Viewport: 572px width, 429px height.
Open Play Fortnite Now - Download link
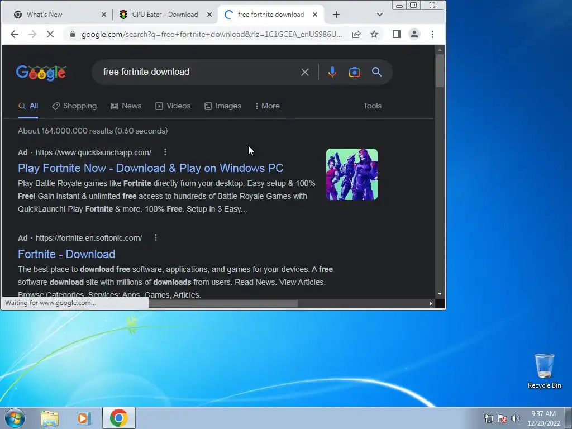click(x=151, y=168)
